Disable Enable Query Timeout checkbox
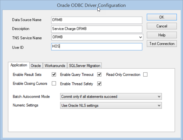 click(x=99, y=75)
